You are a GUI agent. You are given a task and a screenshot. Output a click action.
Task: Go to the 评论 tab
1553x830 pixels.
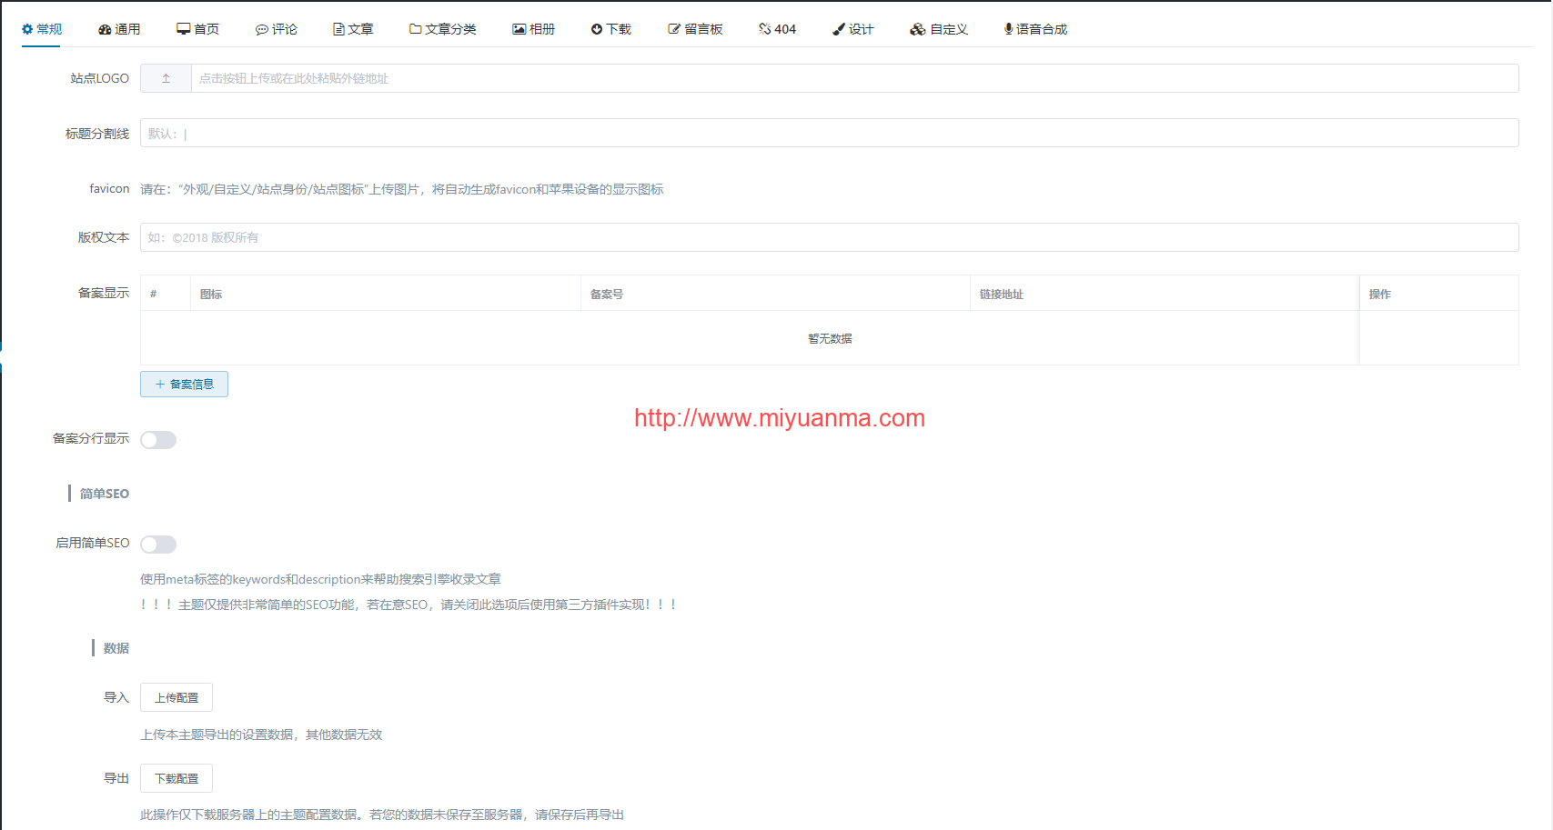pyautogui.click(x=277, y=29)
